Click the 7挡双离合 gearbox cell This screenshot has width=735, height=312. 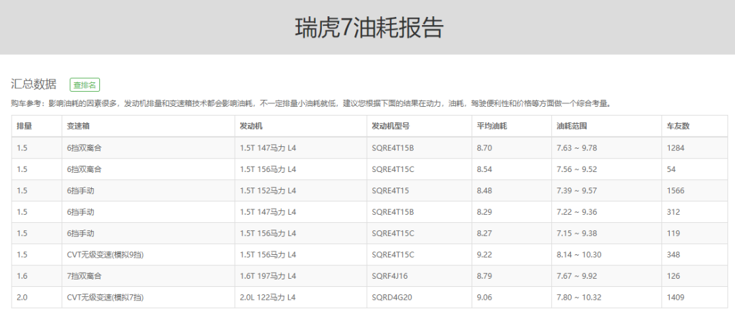[84, 276]
